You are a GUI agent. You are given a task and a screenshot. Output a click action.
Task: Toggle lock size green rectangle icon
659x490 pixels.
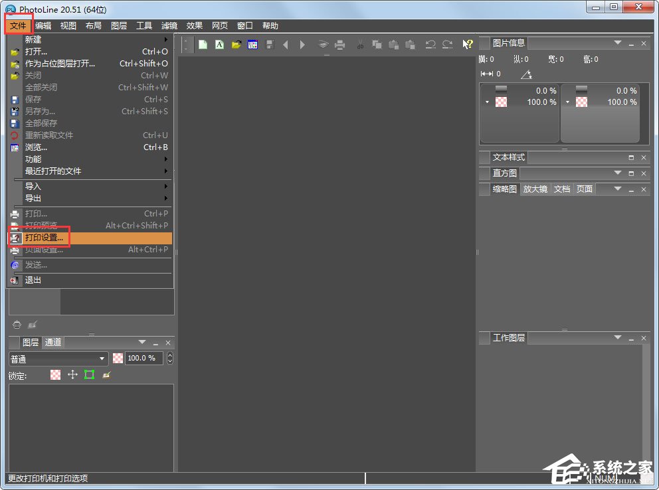[89, 374]
